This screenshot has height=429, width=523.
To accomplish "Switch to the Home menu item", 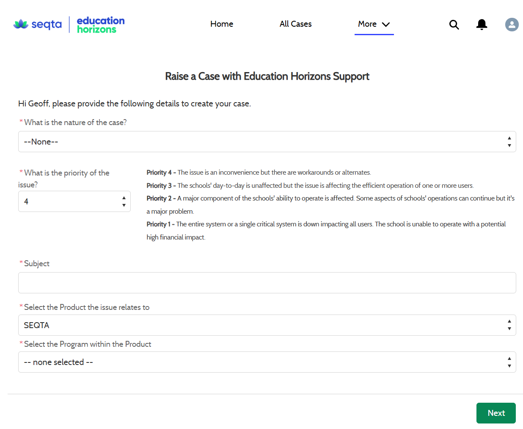I will click(x=221, y=24).
